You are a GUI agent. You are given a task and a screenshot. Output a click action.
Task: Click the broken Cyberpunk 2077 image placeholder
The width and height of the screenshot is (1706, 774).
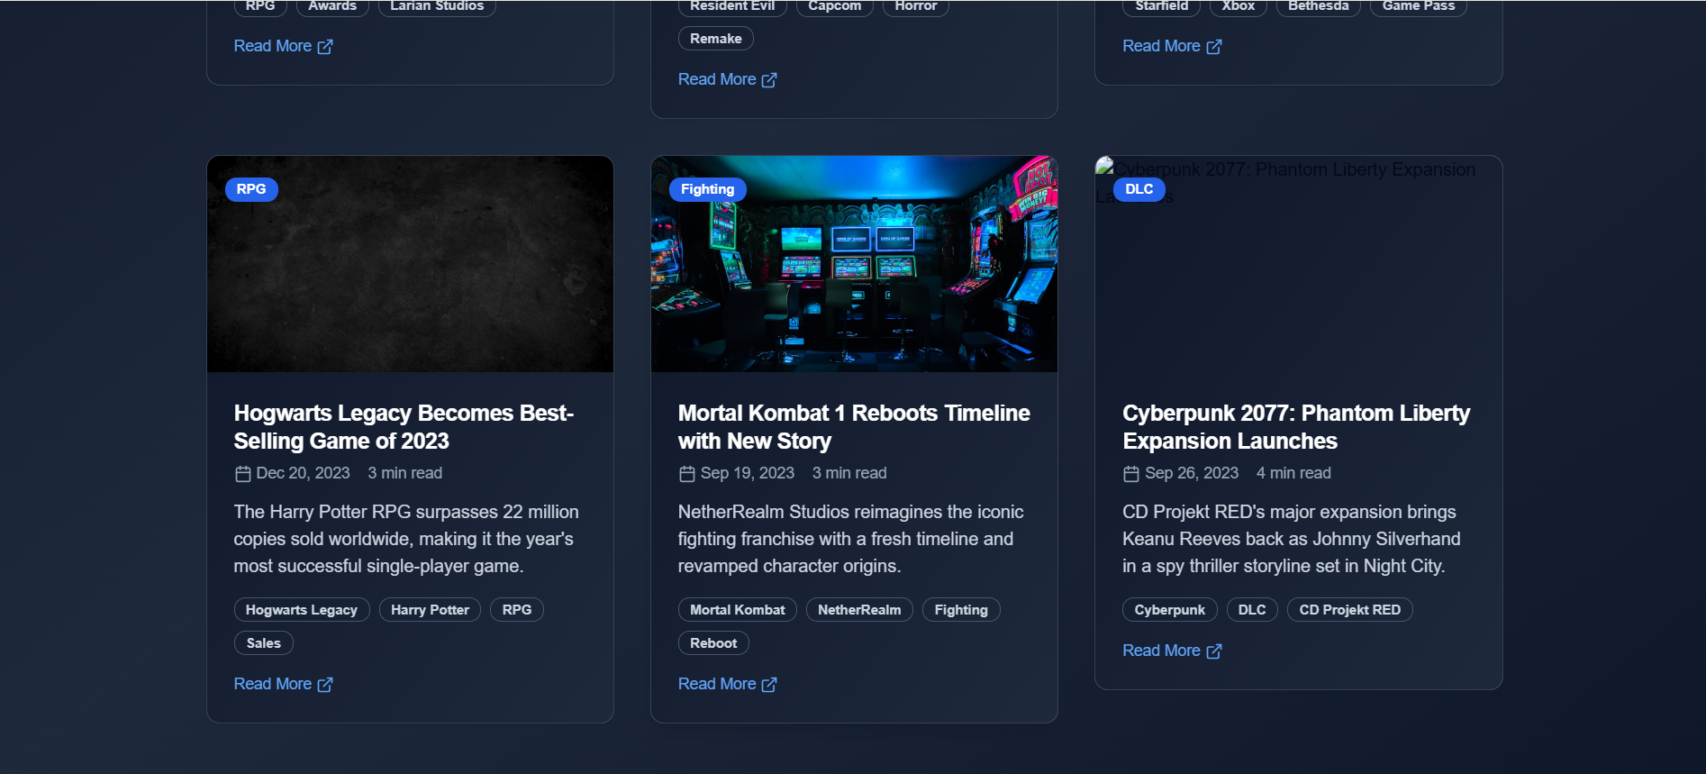[1298, 264]
